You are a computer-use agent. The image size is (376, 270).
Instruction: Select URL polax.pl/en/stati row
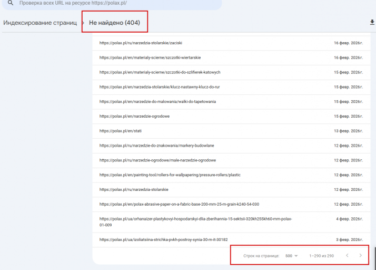(231, 131)
